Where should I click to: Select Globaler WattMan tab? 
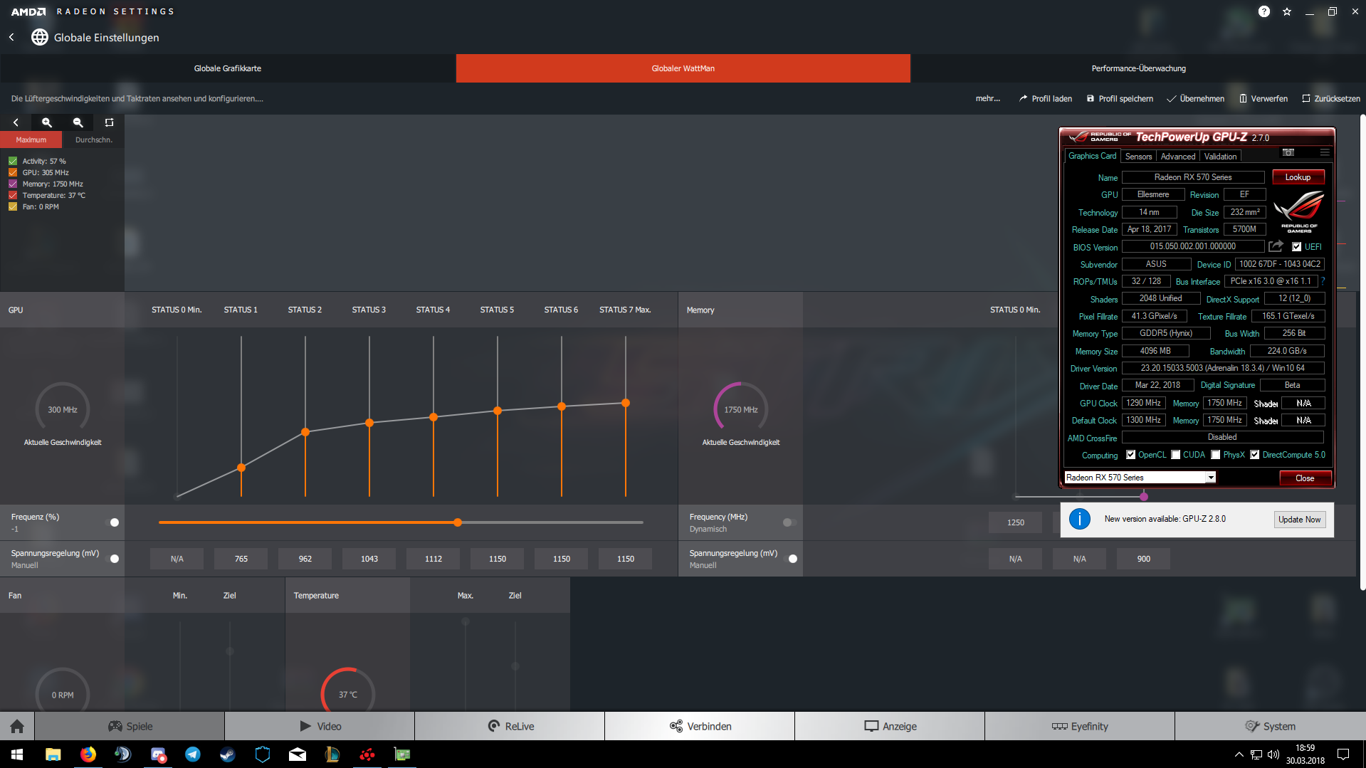point(683,68)
